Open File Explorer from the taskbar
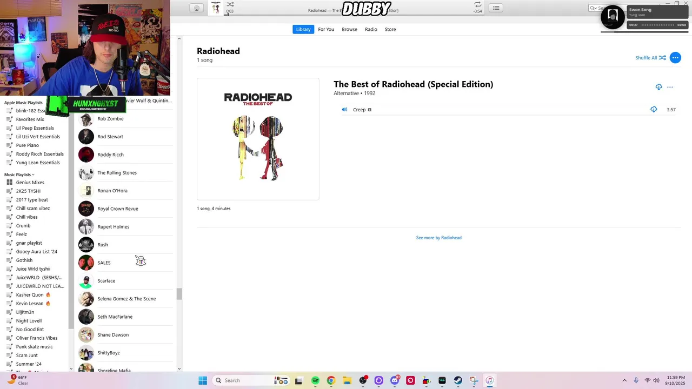This screenshot has width=692, height=389. [347, 380]
